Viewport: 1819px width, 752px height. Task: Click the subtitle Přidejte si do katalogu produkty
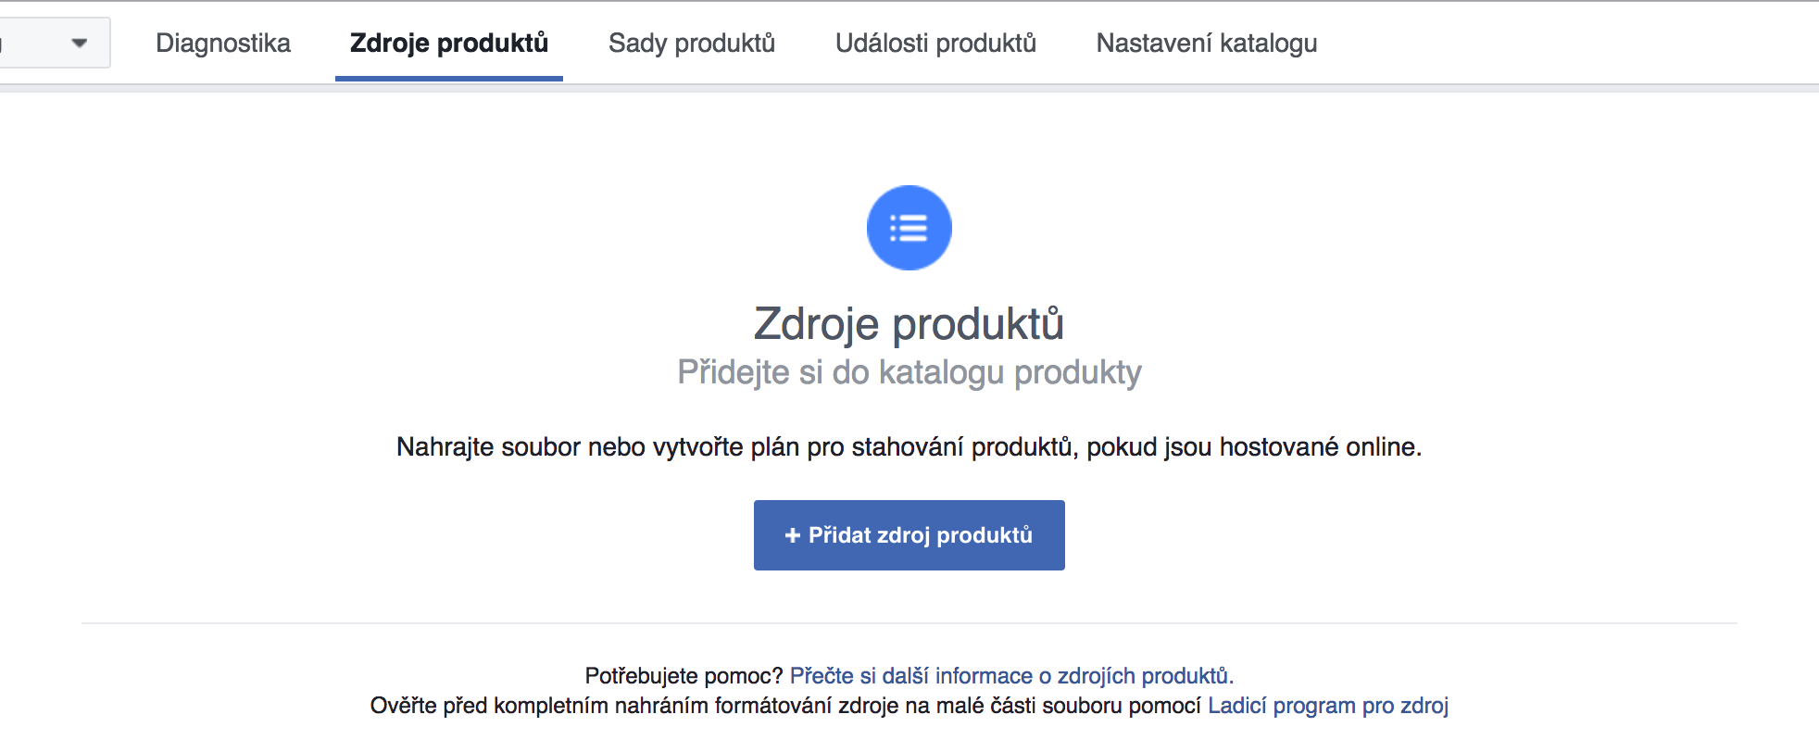909,372
